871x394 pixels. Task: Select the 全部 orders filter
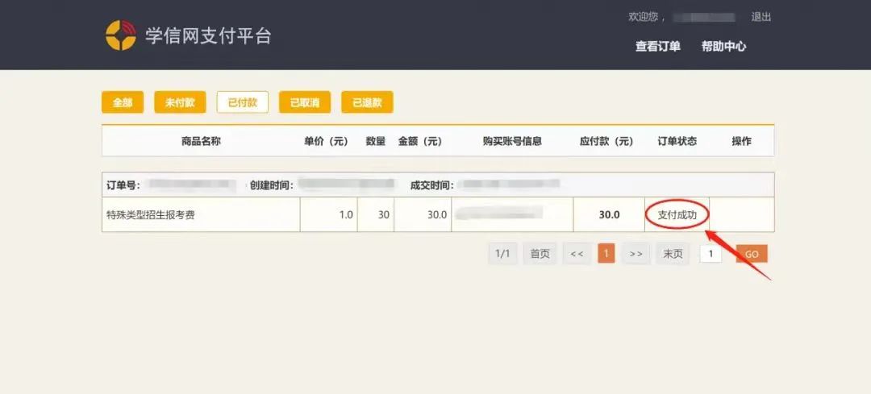click(123, 102)
